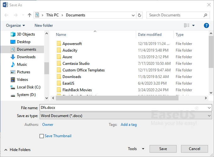Click the Add a tag link
This screenshot has height=157, width=214.
coord(129,125)
